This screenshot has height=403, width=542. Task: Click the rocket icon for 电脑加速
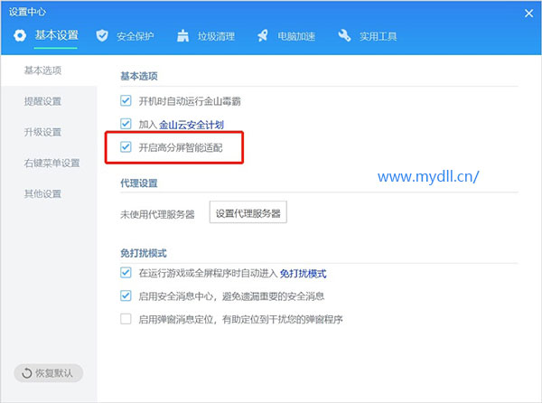point(263,35)
